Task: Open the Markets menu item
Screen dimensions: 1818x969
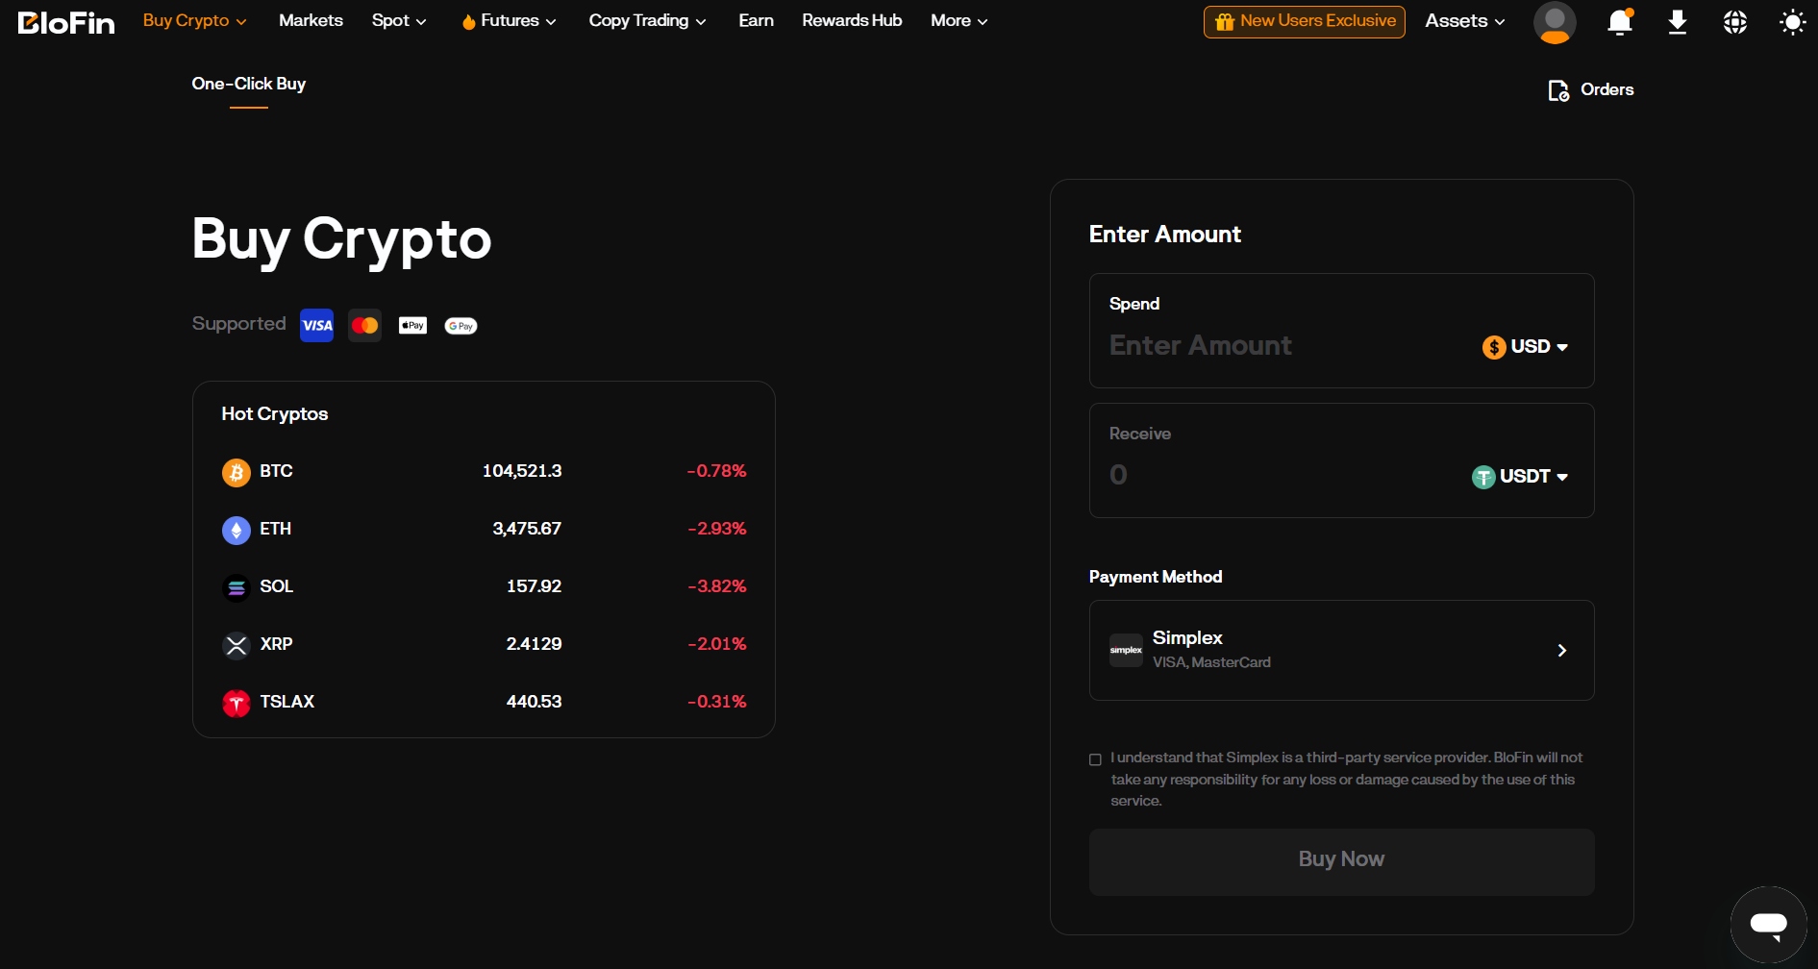Action: point(310,20)
